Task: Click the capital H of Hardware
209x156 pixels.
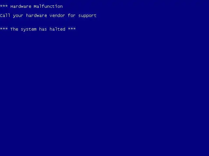Action: 12,6
